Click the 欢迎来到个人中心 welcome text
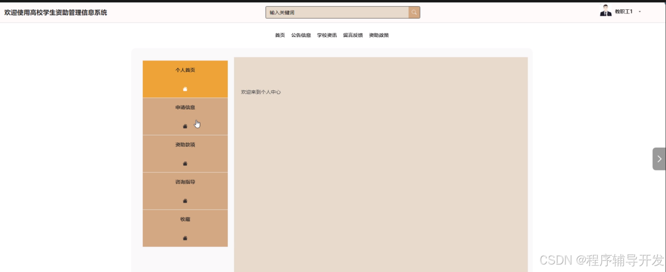 pos(261,92)
